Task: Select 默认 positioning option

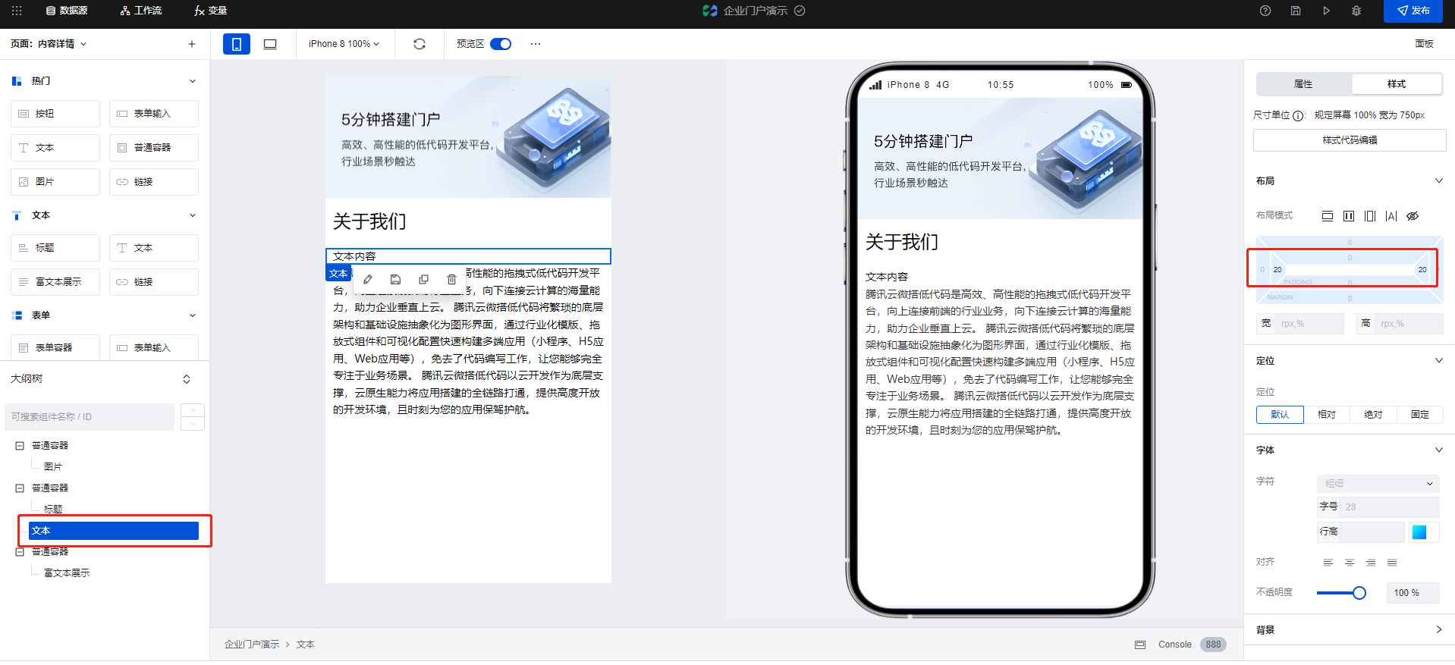Action: coord(1280,415)
